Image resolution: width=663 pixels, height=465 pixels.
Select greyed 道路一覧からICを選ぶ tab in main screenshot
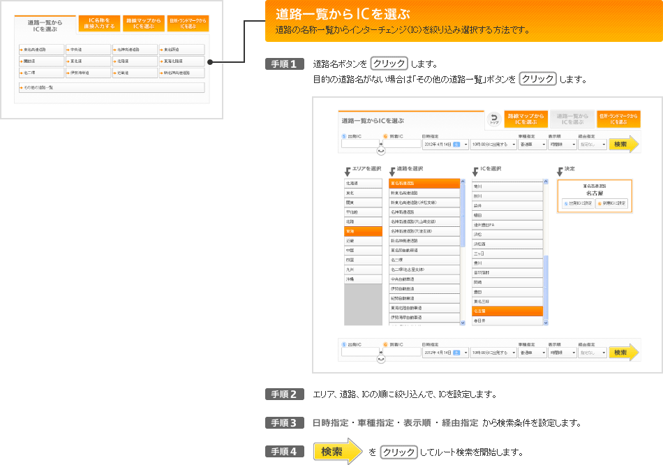pos(572,119)
